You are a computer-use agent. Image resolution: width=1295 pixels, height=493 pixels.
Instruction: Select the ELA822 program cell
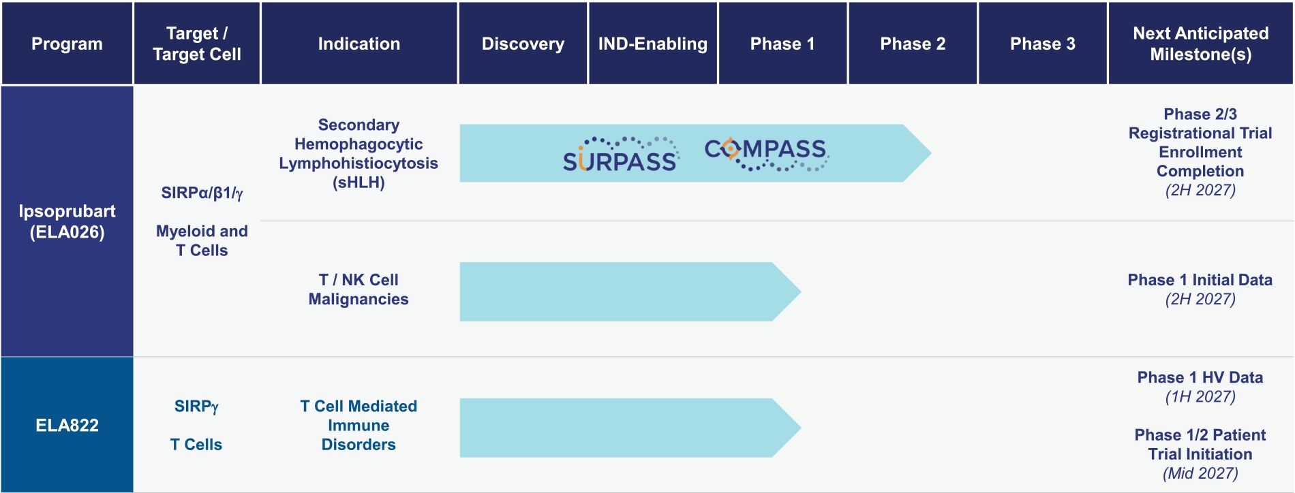pyautogui.click(x=67, y=425)
